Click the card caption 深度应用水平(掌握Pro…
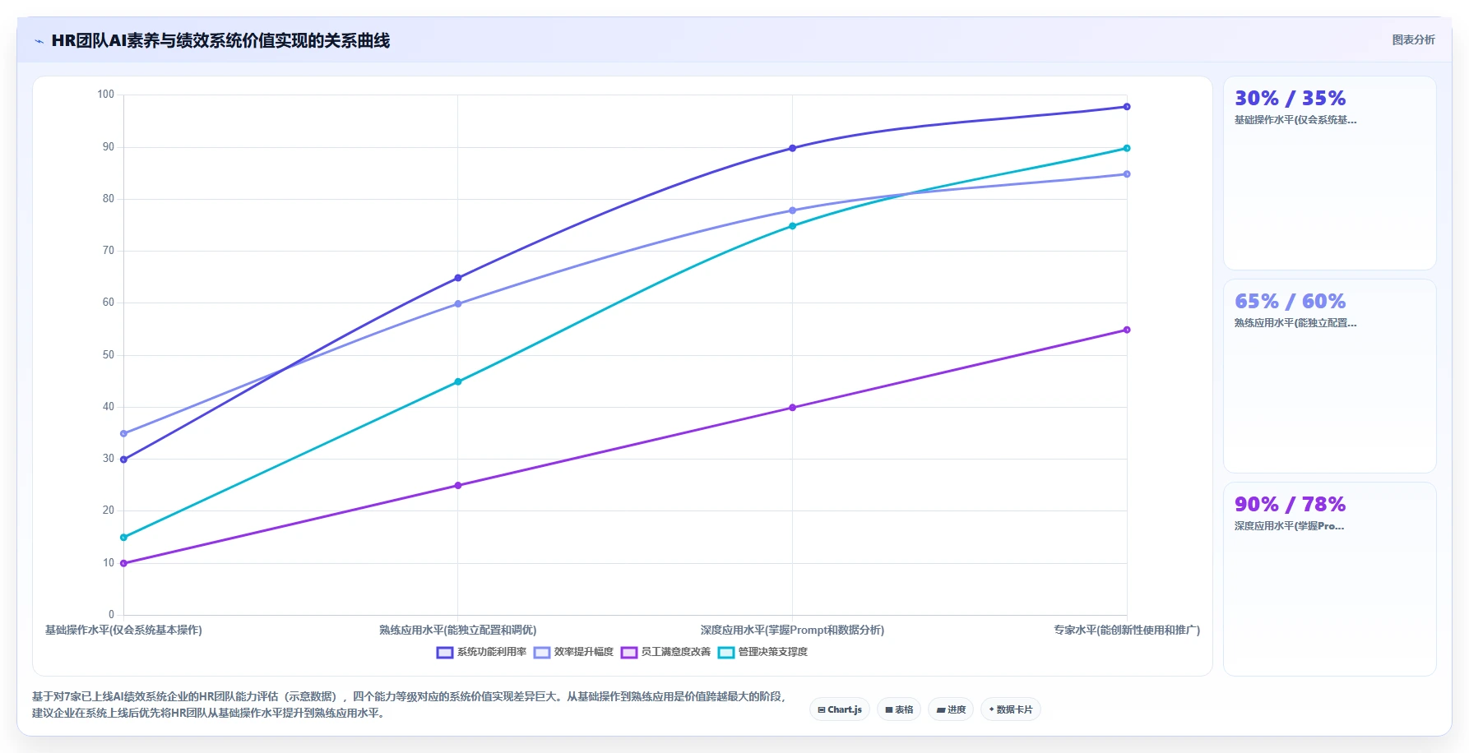The image size is (1469, 753). pos(1289,526)
